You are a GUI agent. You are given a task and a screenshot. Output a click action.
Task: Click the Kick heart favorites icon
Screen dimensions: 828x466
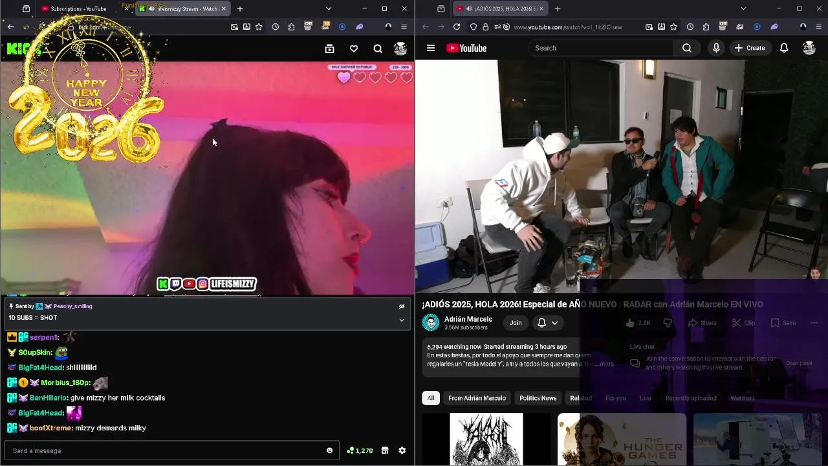[354, 49]
